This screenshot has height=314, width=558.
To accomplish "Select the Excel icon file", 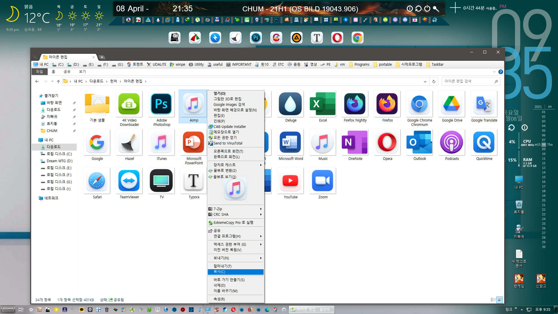I will pyautogui.click(x=323, y=106).
